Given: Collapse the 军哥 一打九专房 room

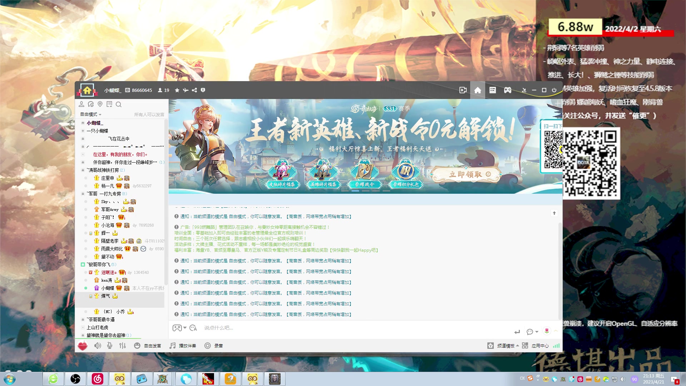Looking at the screenshot, I should coord(83,194).
